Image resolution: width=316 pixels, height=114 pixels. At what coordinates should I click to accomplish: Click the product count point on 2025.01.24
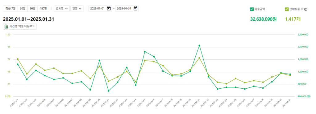click(227, 84)
